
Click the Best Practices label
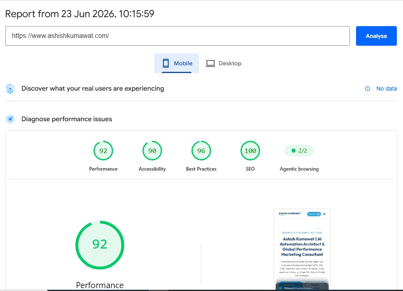point(201,169)
